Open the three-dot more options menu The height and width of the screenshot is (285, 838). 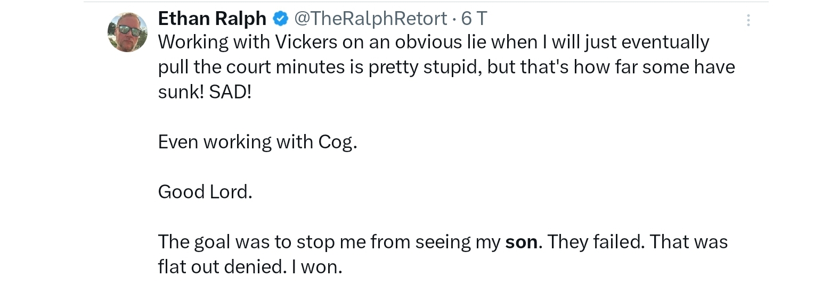coord(748,20)
